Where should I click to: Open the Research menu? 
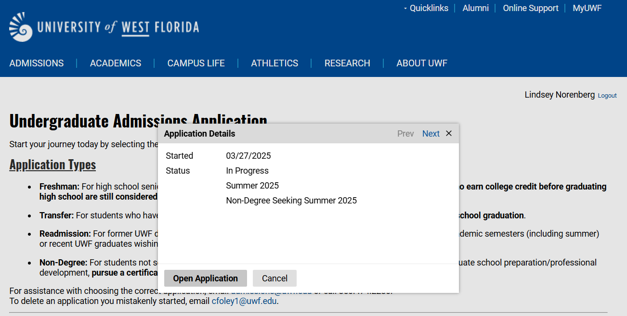[x=347, y=63]
